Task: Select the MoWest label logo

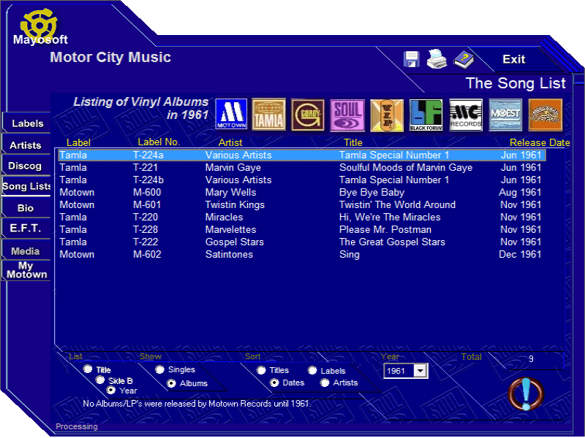Action: [x=505, y=115]
